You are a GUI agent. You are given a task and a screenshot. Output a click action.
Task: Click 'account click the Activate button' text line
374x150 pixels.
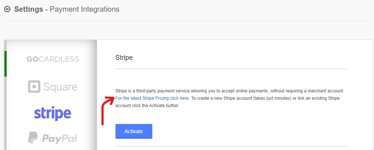[147, 106]
